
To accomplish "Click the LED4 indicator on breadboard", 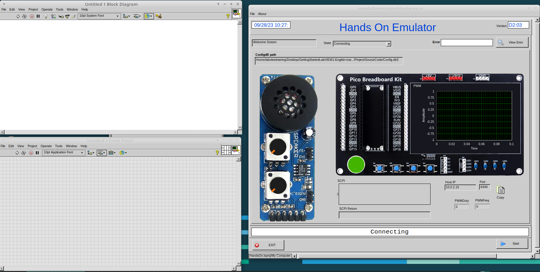I will point(504,166).
